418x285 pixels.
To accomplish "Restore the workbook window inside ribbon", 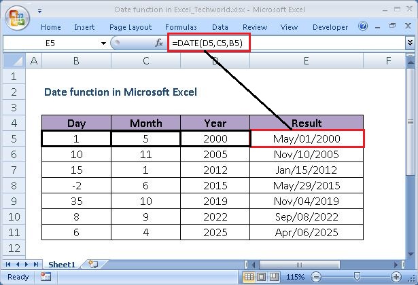I will pyautogui.click(x=392, y=26).
